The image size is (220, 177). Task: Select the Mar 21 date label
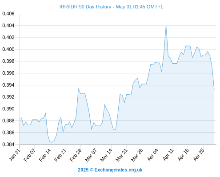click(x=122, y=155)
